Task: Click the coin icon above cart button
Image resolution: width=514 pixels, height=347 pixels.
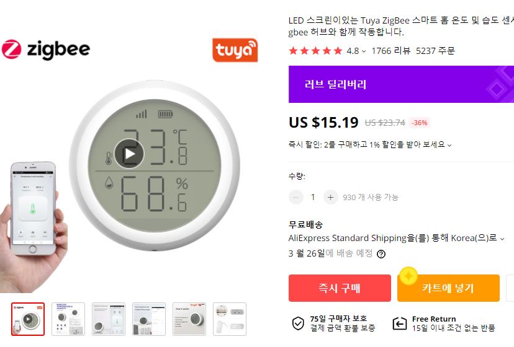Action: click(x=408, y=276)
